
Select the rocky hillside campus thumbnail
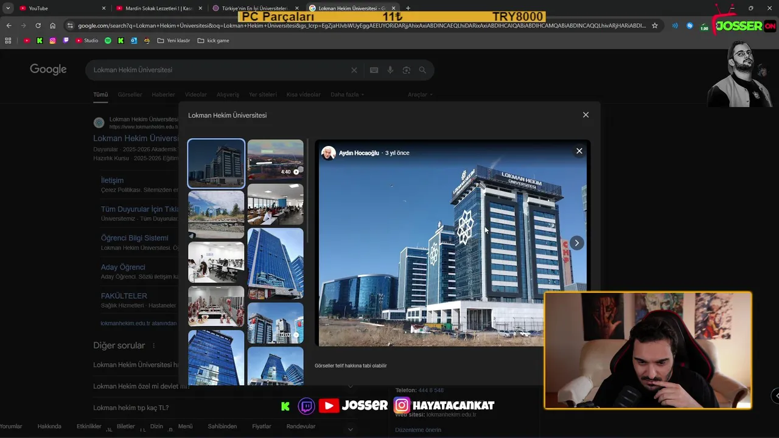coord(216,214)
